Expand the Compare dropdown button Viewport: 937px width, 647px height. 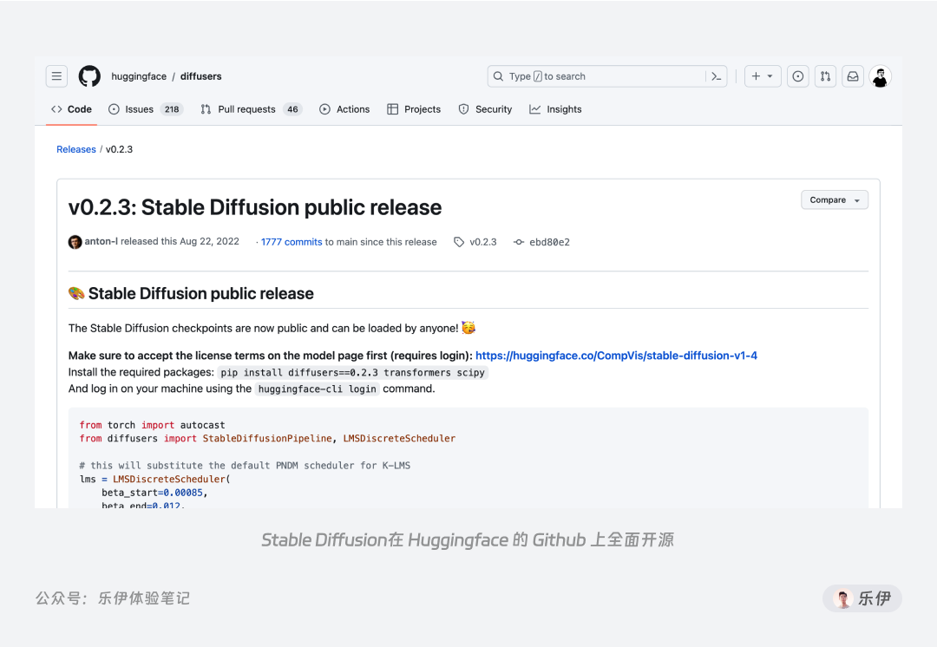pyautogui.click(x=833, y=199)
